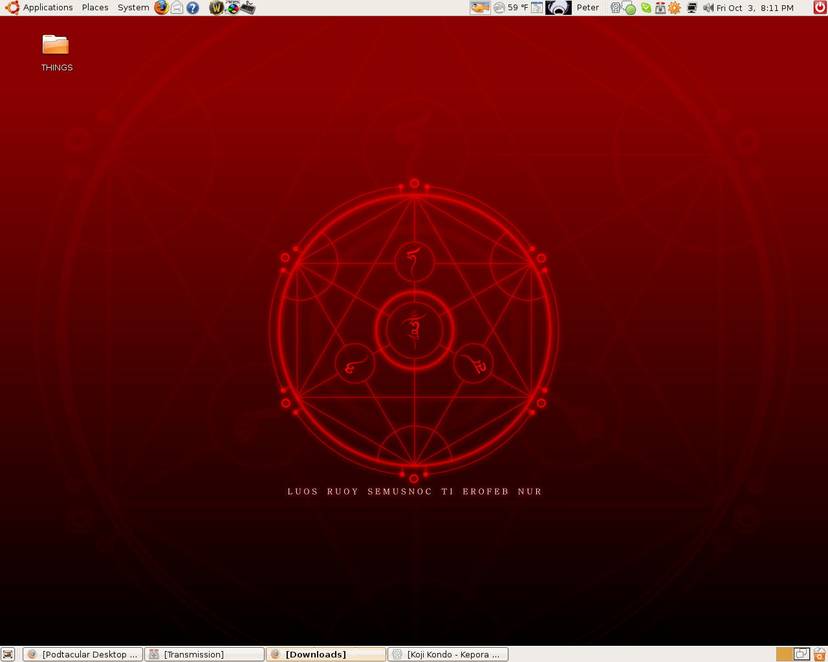This screenshot has height=662, width=828.
Task: Open the Skype tray icon
Action: click(x=646, y=8)
